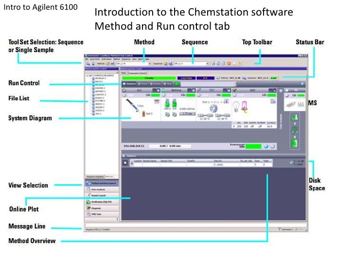Click the green Ready status bar
The height and width of the screenshot is (266, 354).
coord(149,78)
